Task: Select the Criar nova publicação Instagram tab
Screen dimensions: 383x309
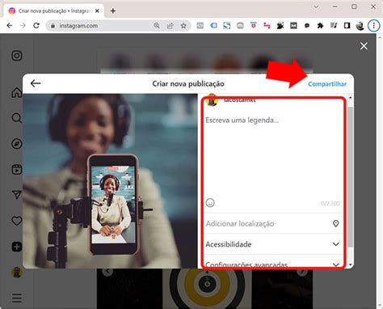Action: tap(54, 11)
